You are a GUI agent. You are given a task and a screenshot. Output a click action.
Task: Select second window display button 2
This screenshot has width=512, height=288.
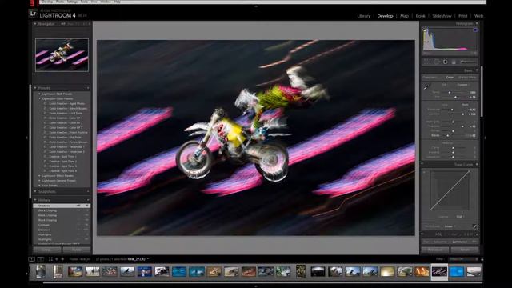(41, 259)
